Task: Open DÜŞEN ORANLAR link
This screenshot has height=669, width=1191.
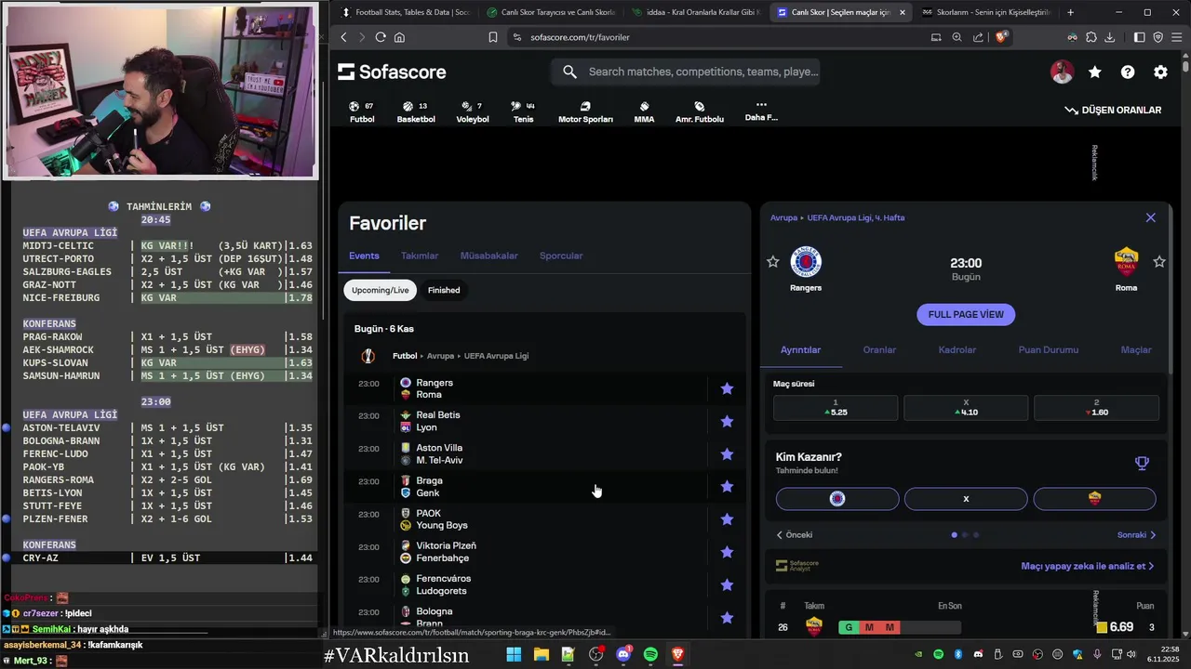Action: click(x=1113, y=110)
